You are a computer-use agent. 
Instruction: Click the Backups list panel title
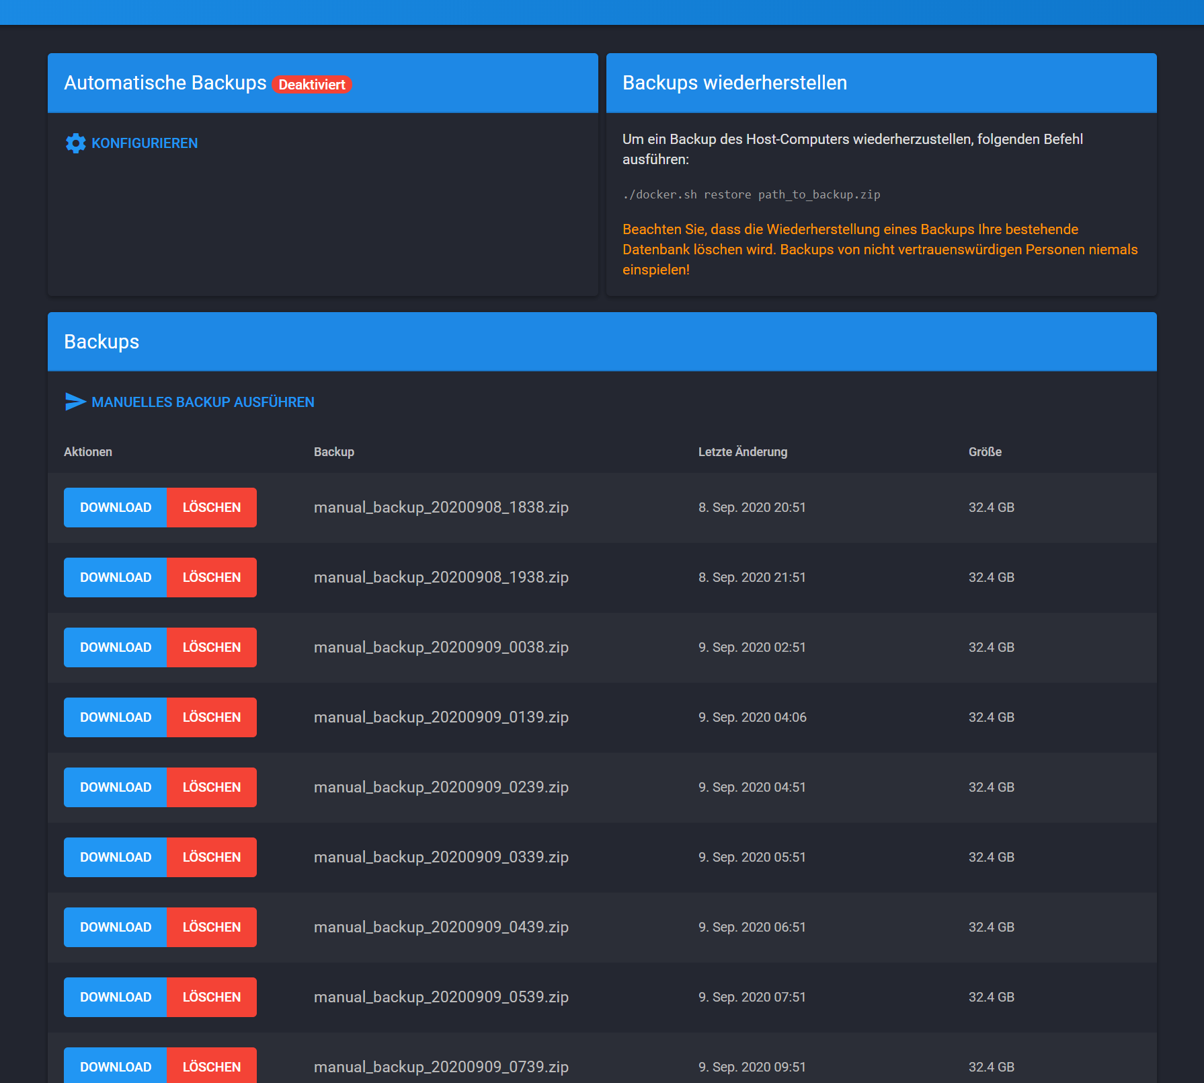click(102, 342)
